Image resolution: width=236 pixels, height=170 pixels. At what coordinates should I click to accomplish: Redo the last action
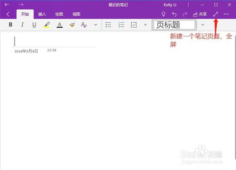click(x=185, y=14)
